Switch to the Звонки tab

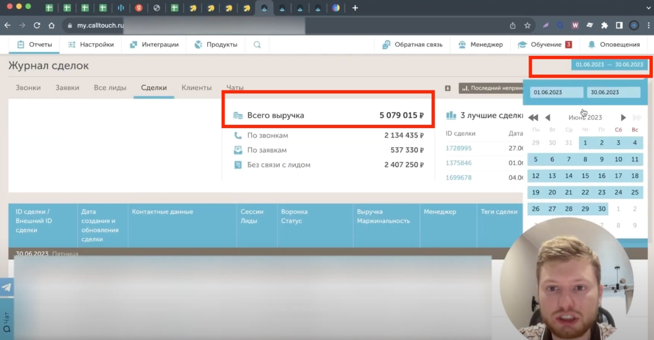[29, 87]
